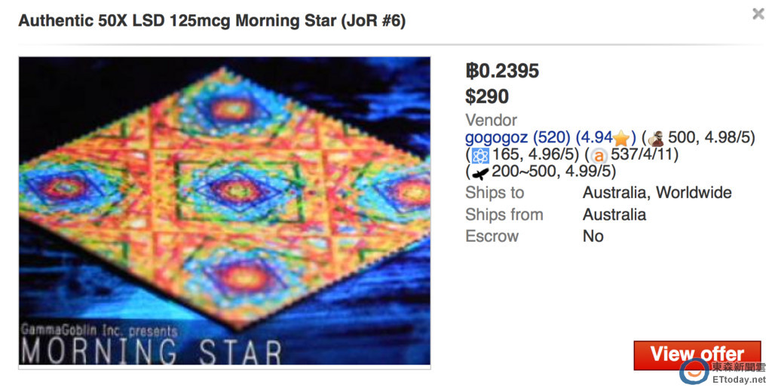Select the Australia, Worldwide shipping destination text

(657, 193)
